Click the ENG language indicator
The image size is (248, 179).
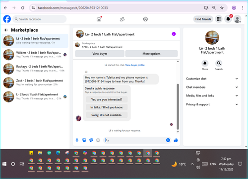coord(213,164)
